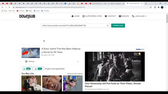This screenshot has width=168, height=94.
Task: Close the 'Sign in - Google' tab
Action: click(x=123, y=3)
